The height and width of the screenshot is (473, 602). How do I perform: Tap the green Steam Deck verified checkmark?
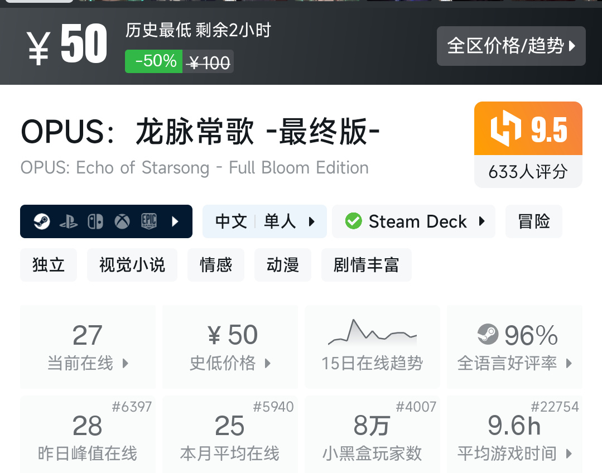pos(353,221)
